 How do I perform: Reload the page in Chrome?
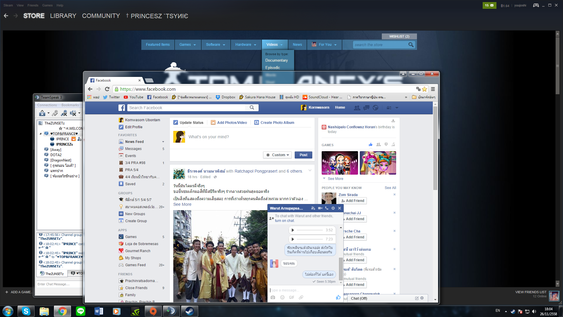[107, 89]
